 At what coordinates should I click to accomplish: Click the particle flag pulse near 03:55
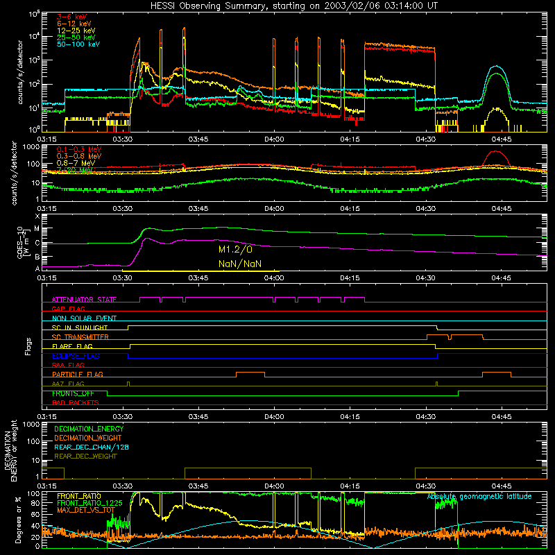pyautogui.click(x=250, y=373)
